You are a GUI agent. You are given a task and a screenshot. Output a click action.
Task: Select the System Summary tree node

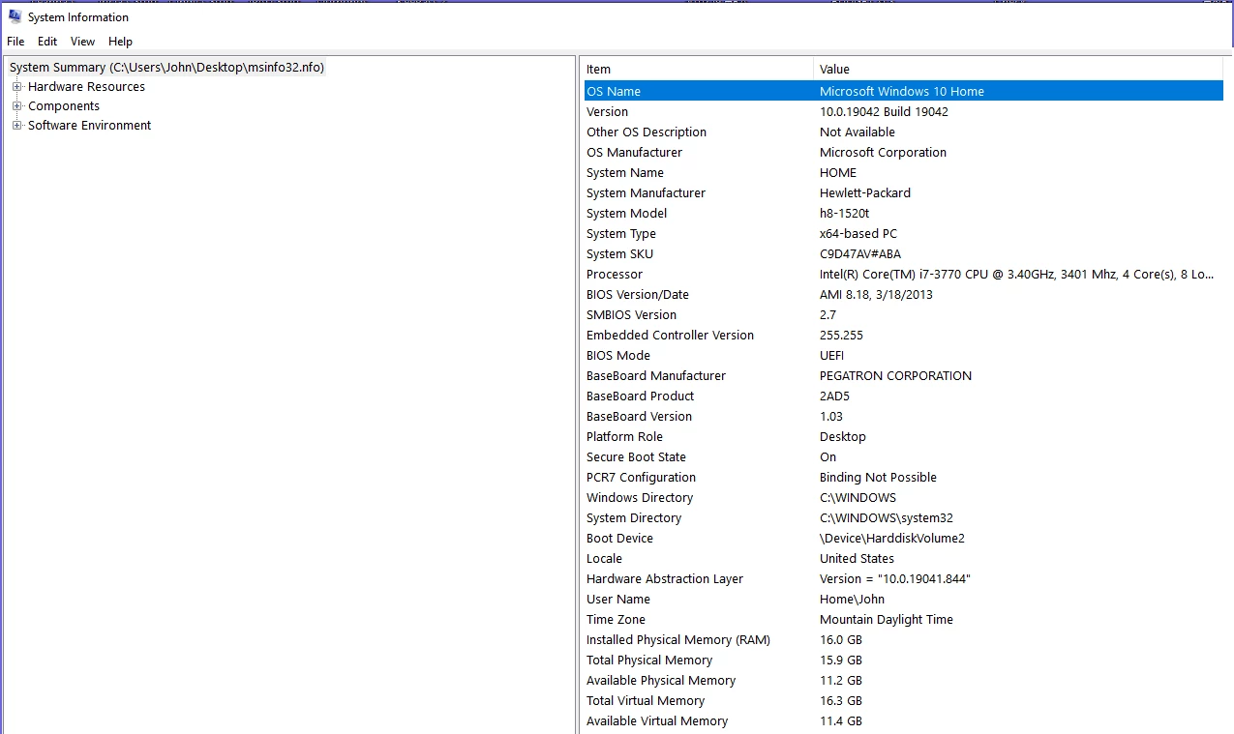coord(167,68)
